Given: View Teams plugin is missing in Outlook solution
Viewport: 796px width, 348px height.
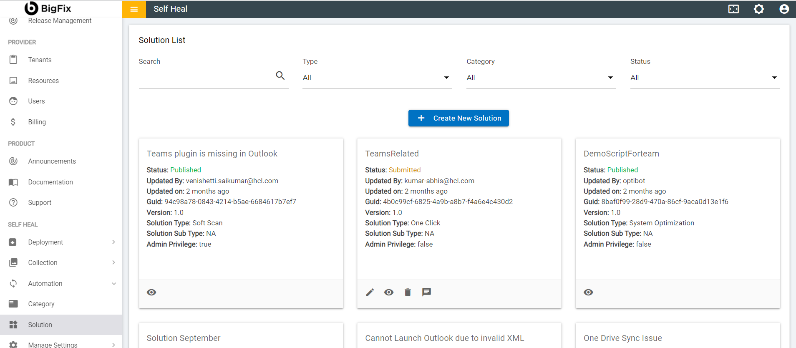Looking at the screenshot, I should coord(151,293).
